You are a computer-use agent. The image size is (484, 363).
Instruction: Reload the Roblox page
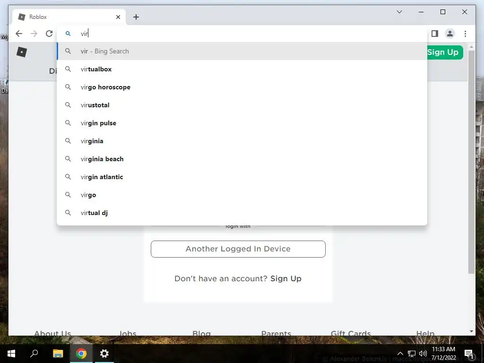click(49, 34)
